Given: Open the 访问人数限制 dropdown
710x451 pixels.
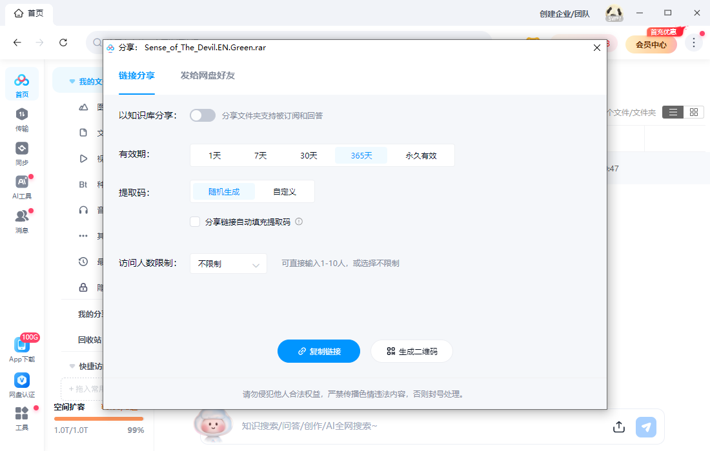Looking at the screenshot, I should point(228,264).
